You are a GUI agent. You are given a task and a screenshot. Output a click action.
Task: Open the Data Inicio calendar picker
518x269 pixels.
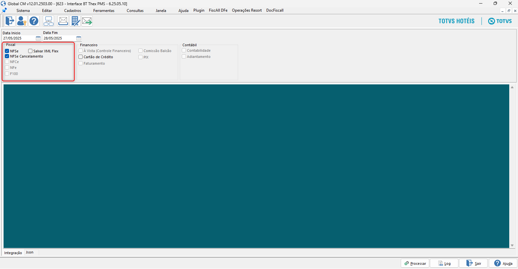[x=38, y=38]
